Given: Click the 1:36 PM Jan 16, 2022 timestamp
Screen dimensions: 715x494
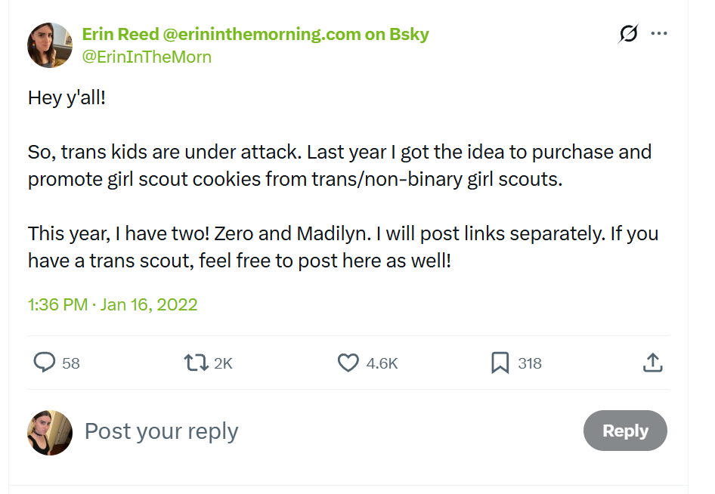Looking at the screenshot, I should 113,305.
